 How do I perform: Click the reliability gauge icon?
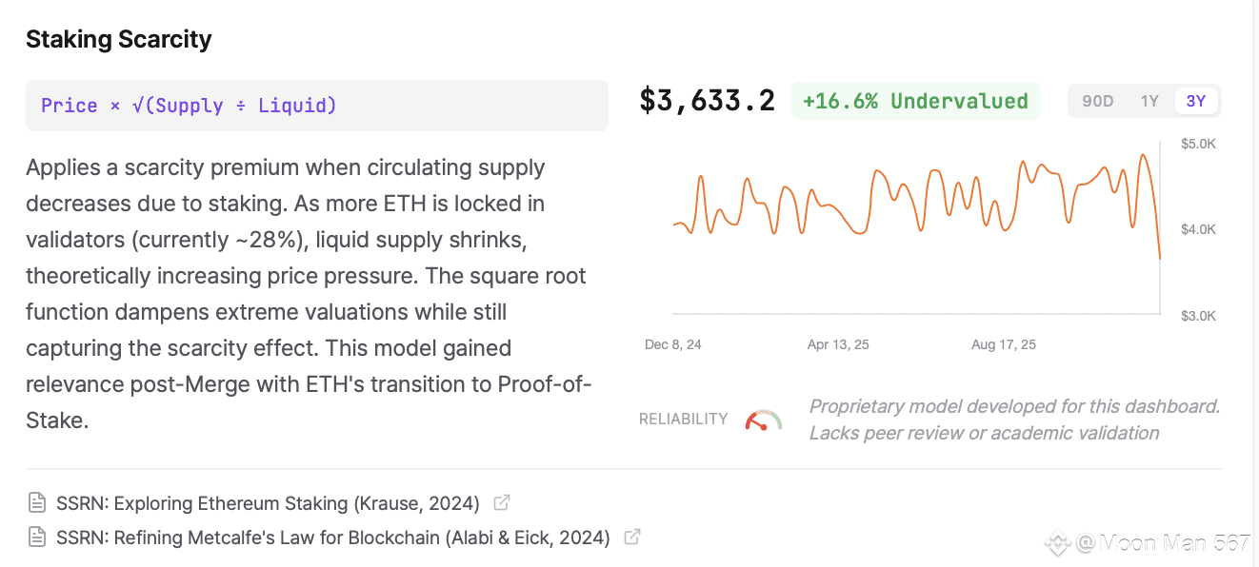tap(764, 420)
